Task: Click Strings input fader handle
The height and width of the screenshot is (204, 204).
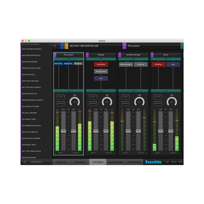Action: [x=96, y=131]
